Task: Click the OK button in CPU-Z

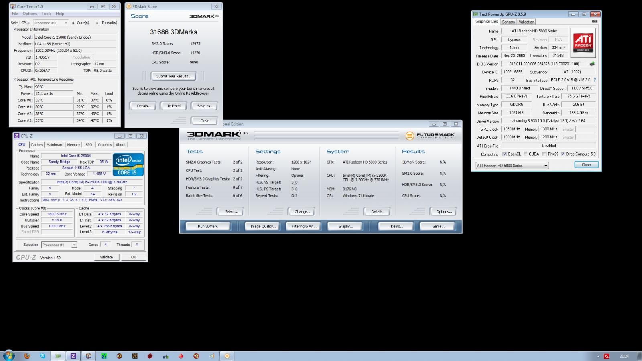Action: tap(134, 257)
